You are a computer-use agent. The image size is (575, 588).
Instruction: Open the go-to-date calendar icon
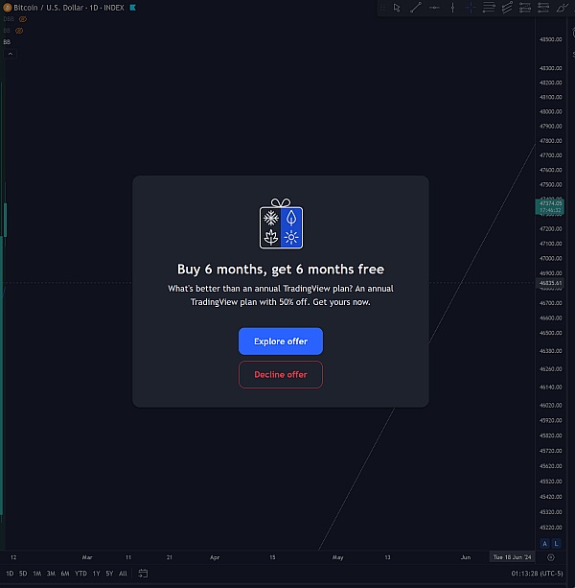pyautogui.click(x=143, y=573)
